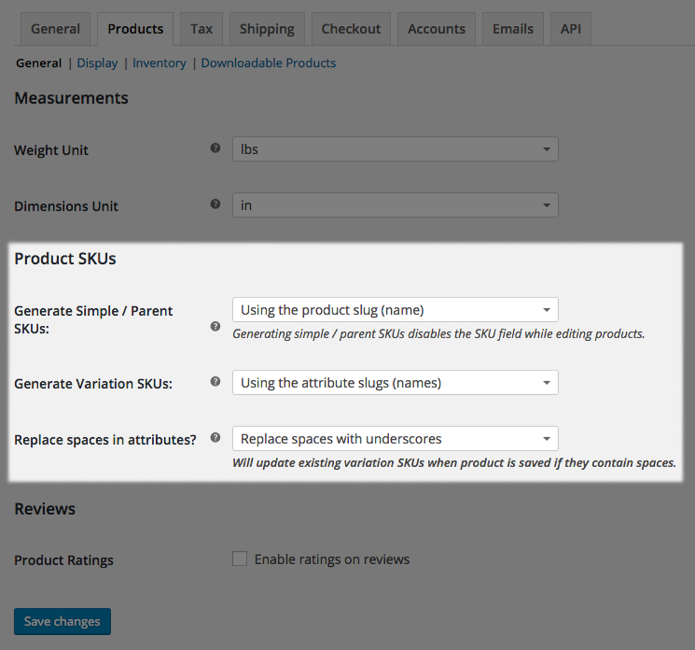Click the Save changes button

point(62,621)
